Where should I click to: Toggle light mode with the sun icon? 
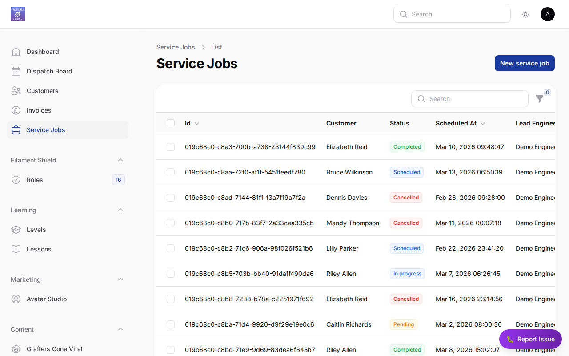pos(525,14)
